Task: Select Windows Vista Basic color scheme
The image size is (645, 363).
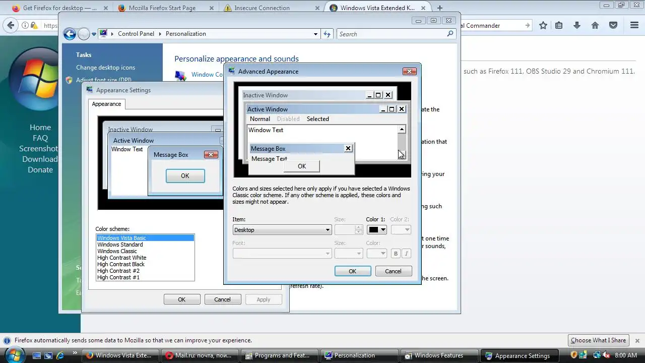Action: coord(145,238)
